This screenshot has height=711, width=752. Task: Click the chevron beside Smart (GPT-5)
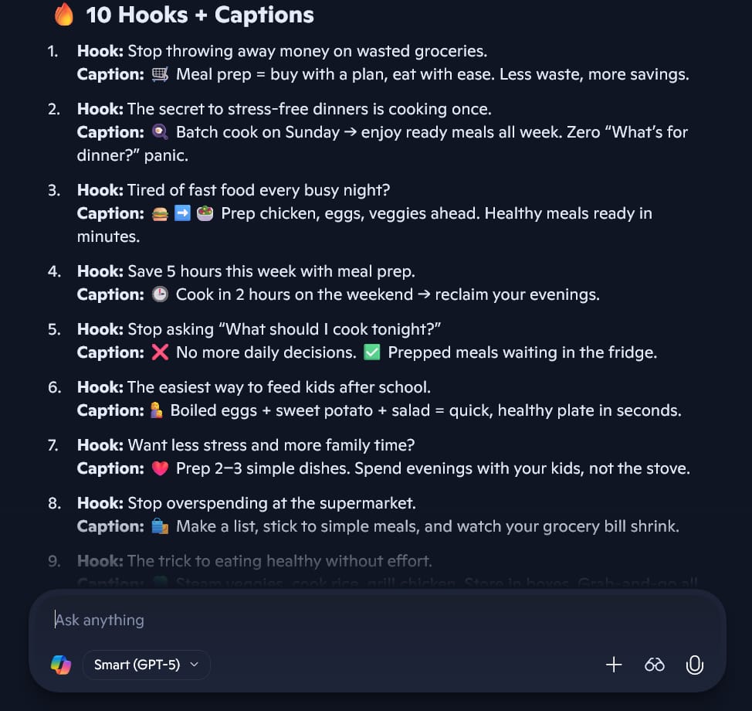click(194, 665)
